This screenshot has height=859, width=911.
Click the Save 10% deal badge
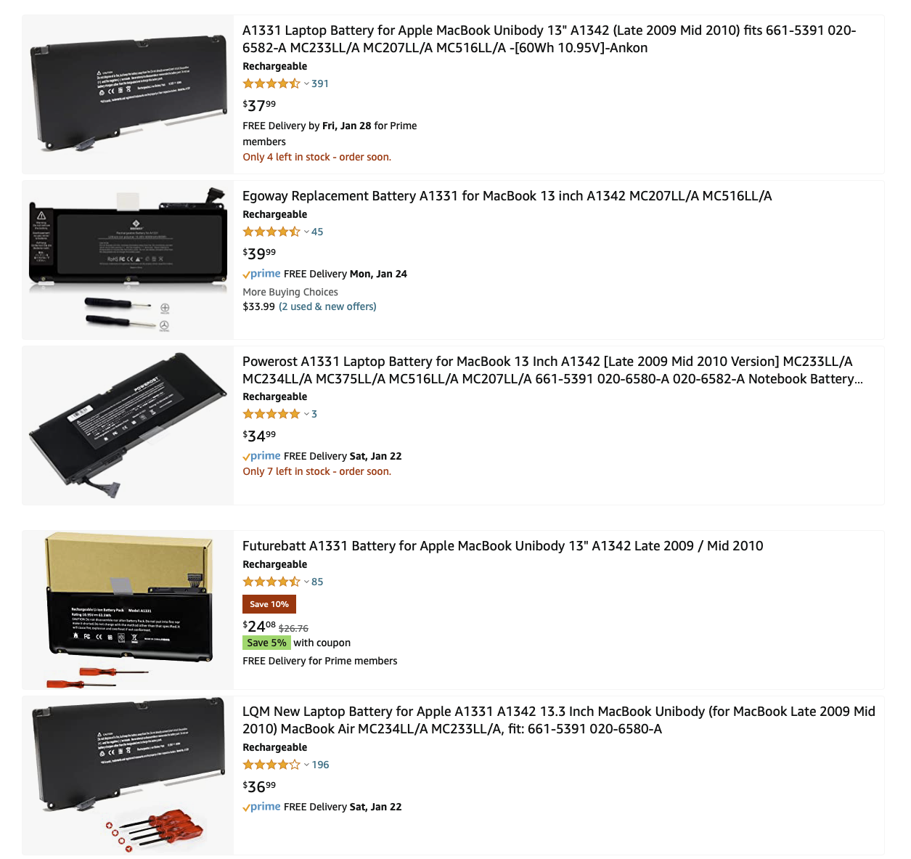[269, 604]
